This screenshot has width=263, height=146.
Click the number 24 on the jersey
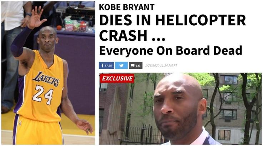point(43,95)
